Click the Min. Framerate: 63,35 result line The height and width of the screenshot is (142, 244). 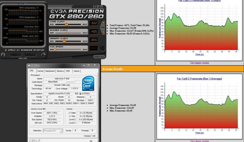click(121, 111)
